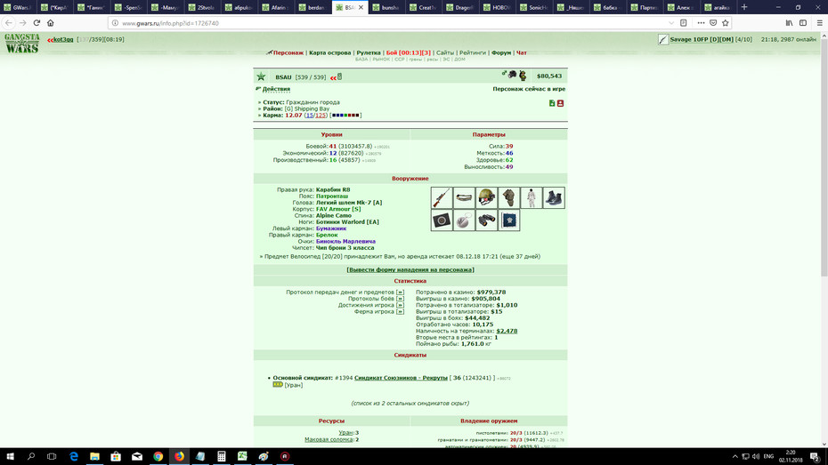This screenshot has height=465, width=828.
Task: Open the Рулетка menu item
Action: click(x=369, y=52)
